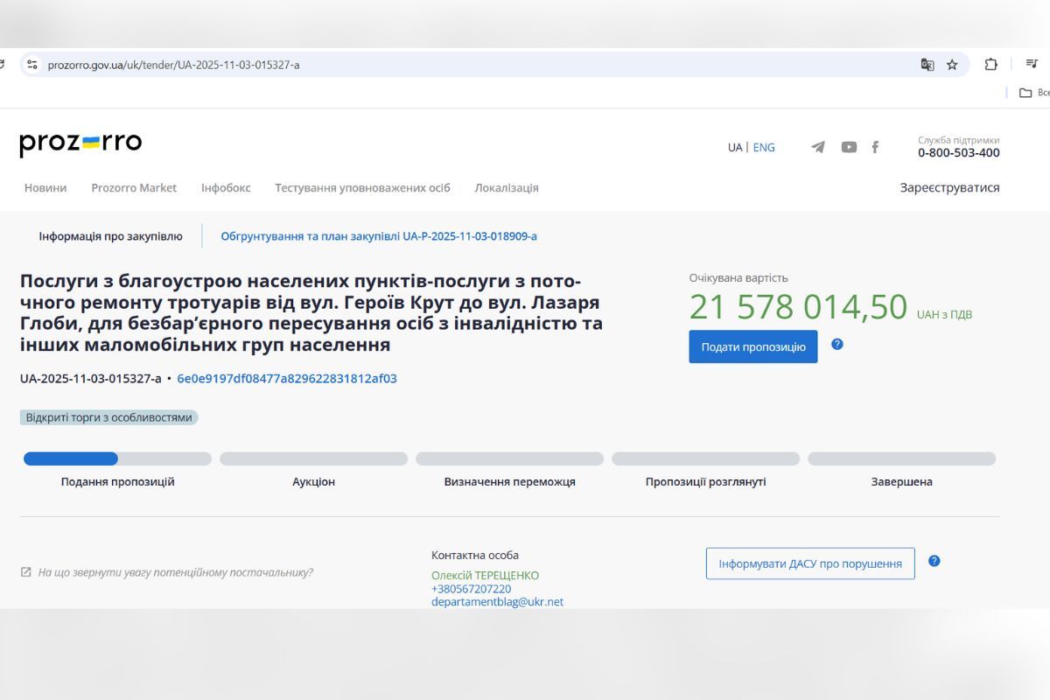The height and width of the screenshot is (700, 1050).
Task: Open the Prozorro Telegram channel icon
Action: click(817, 147)
